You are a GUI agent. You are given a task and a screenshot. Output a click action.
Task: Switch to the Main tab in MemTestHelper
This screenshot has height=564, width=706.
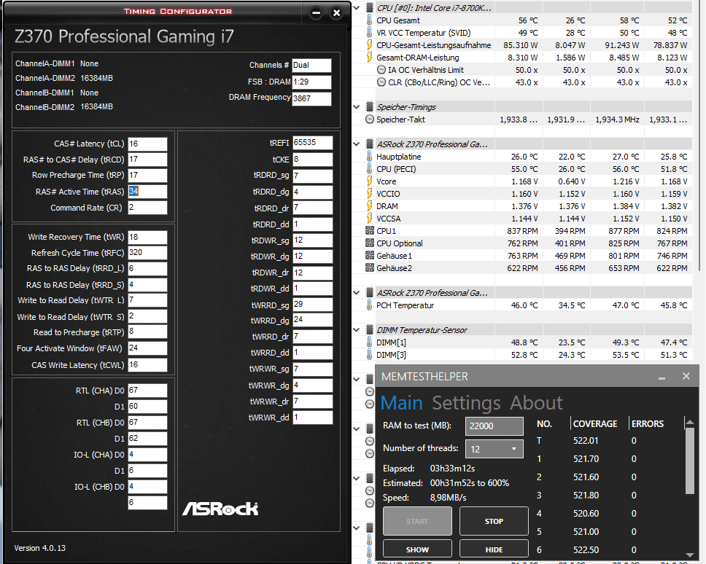click(x=402, y=403)
